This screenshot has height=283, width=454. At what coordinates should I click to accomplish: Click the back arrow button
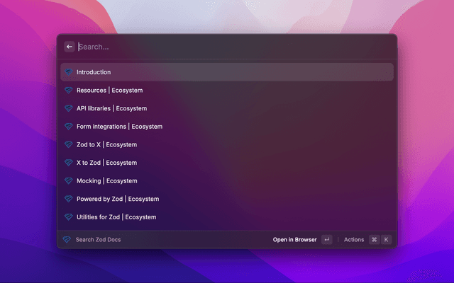(70, 47)
